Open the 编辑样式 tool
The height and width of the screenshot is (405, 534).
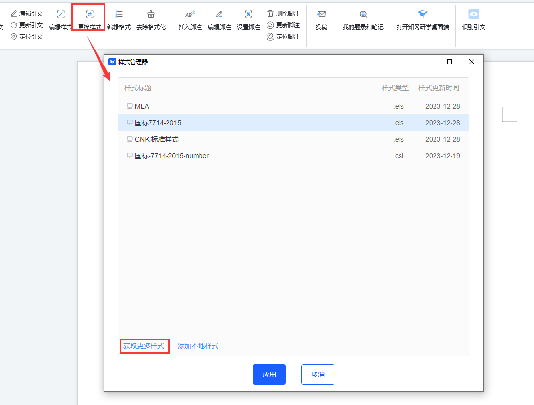(60, 20)
